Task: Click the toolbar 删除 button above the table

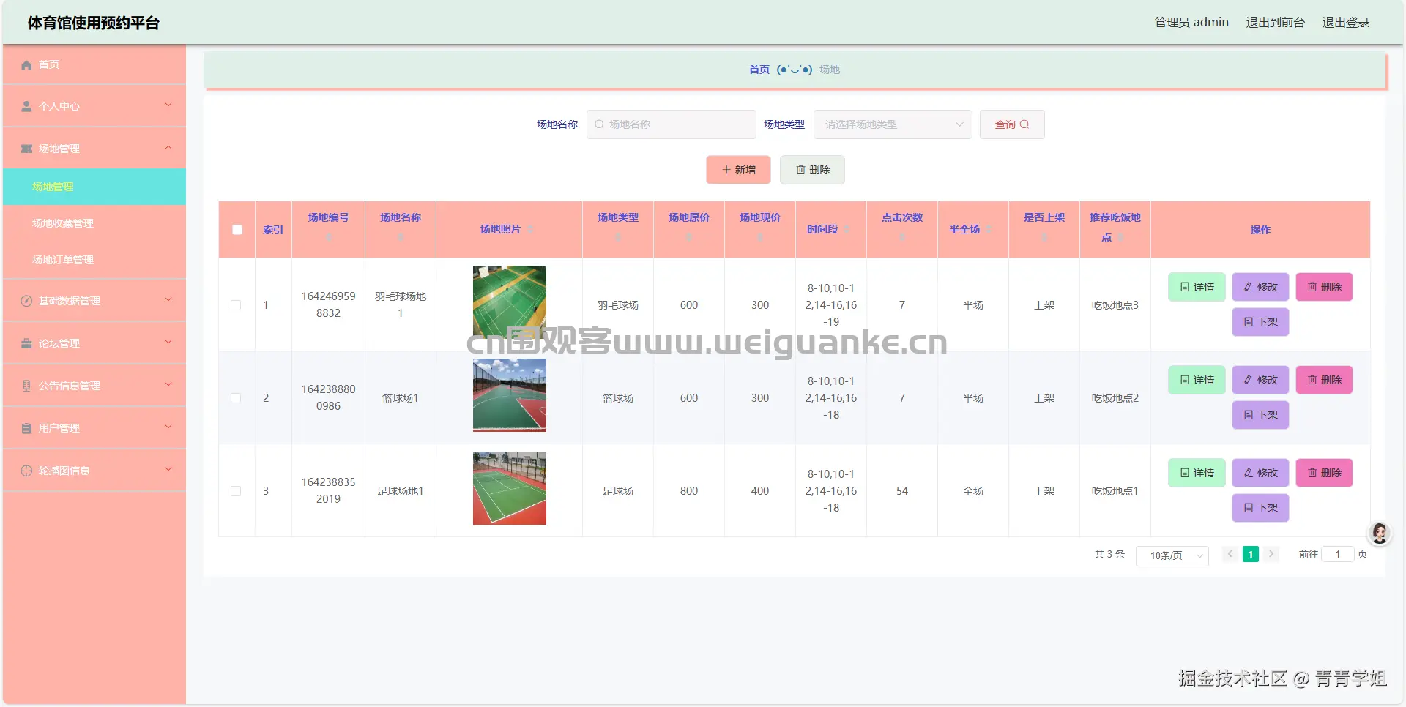Action: tap(812, 170)
